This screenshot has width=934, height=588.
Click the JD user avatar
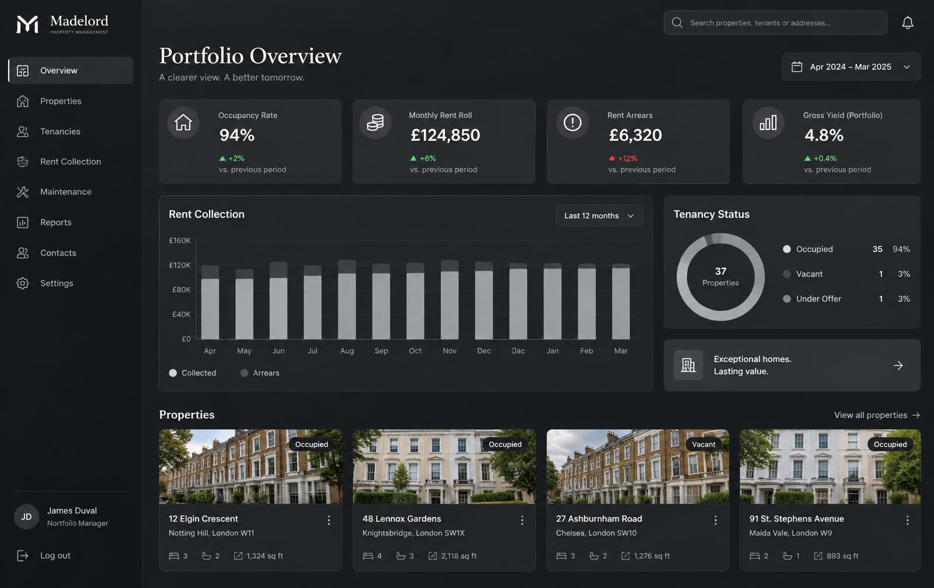coord(26,517)
